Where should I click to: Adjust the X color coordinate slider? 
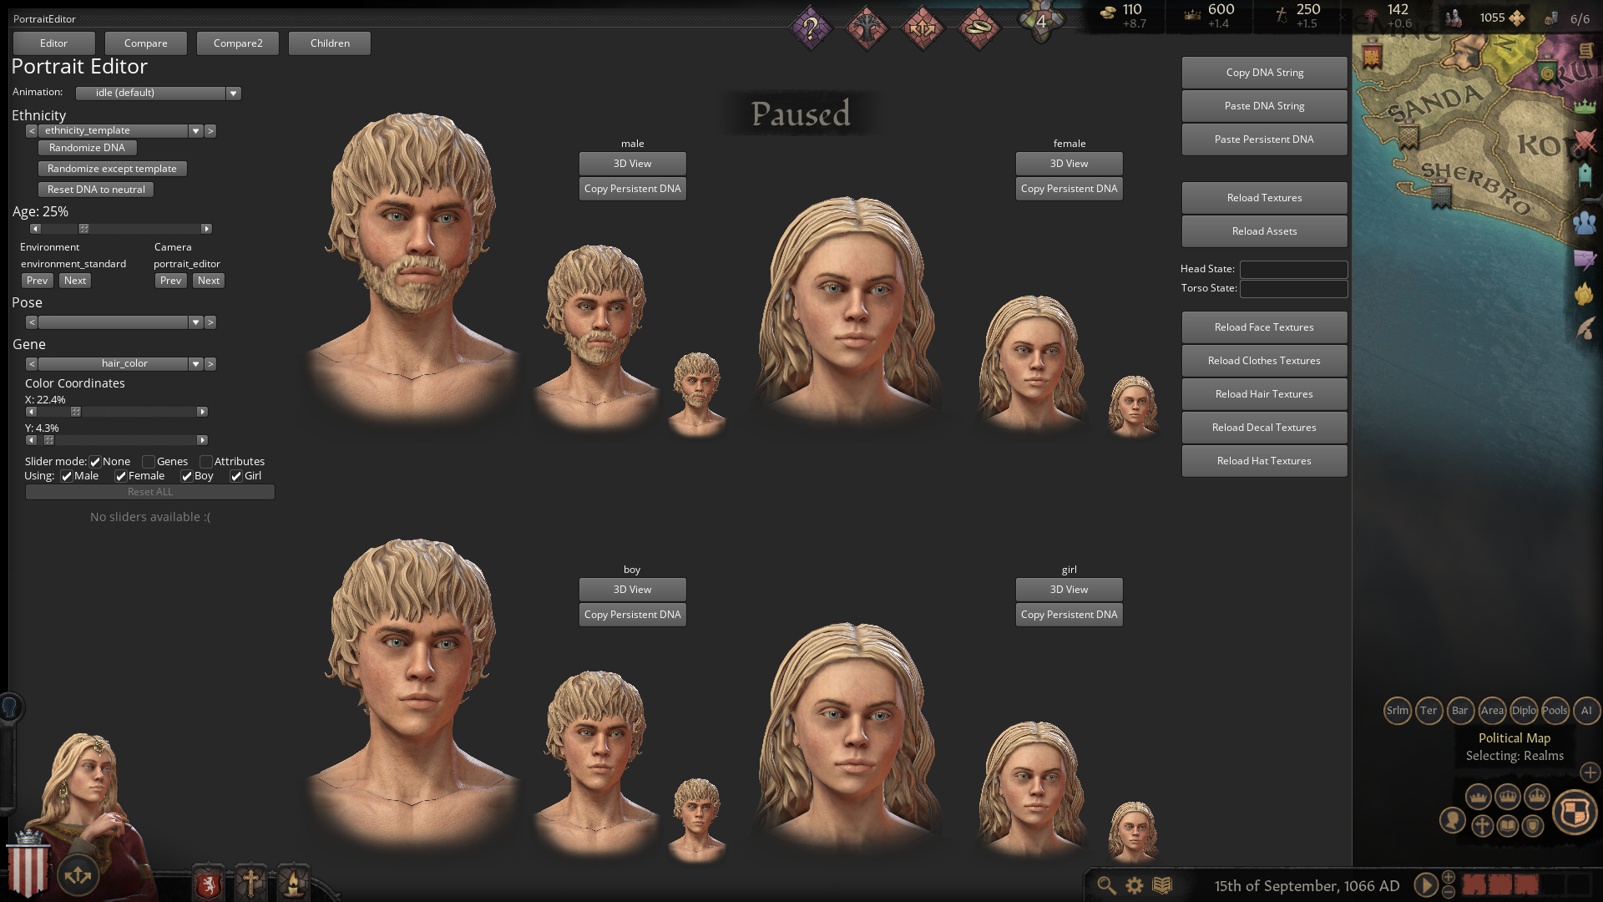[117, 412]
